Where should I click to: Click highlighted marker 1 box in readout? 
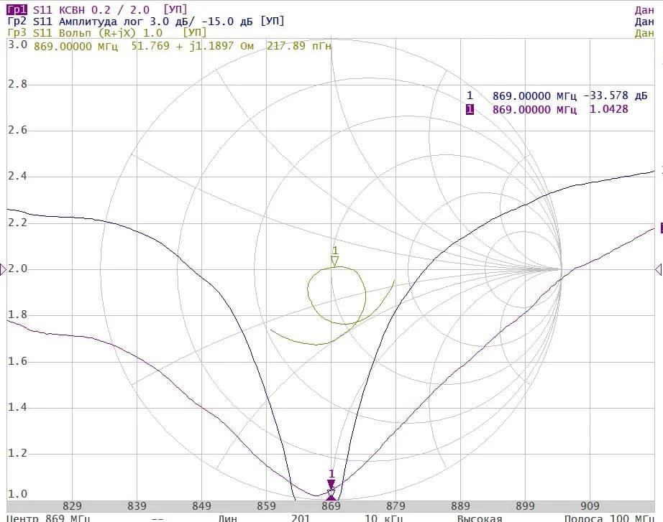tap(470, 109)
